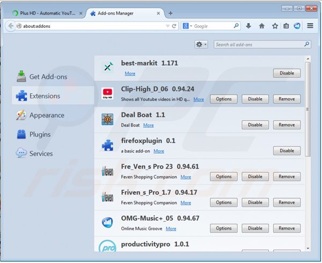Open the URL bar history dropdown arrow
This screenshot has height=263, width=322.
tap(167, 26)
